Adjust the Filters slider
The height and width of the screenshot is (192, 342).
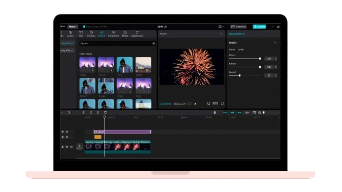(x=244, y=59)
